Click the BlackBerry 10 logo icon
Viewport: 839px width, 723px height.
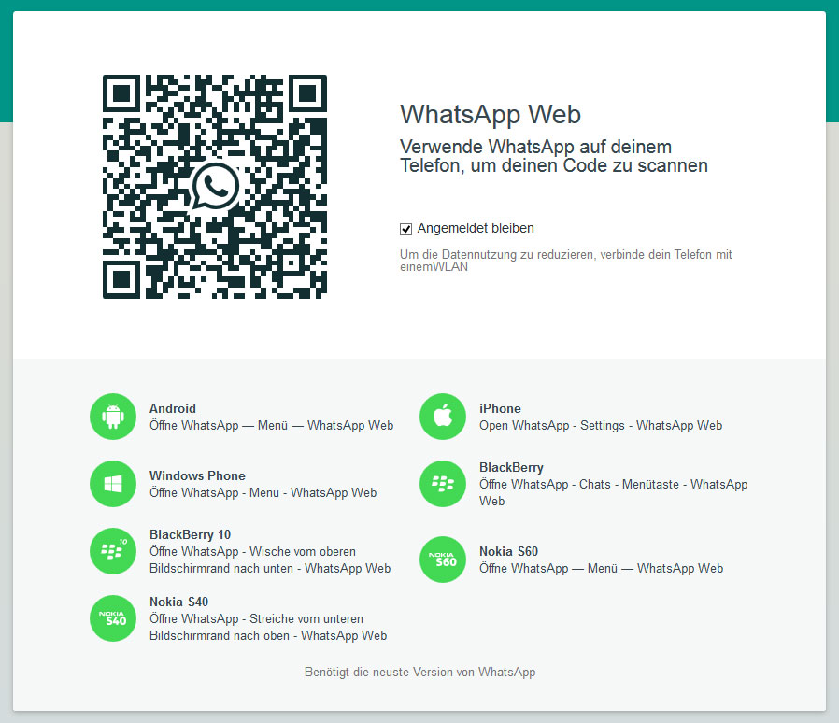pos(113,551)
